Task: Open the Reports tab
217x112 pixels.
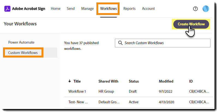Action: (129, 9)
